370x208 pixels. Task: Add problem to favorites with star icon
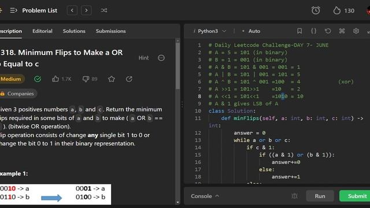112,79
